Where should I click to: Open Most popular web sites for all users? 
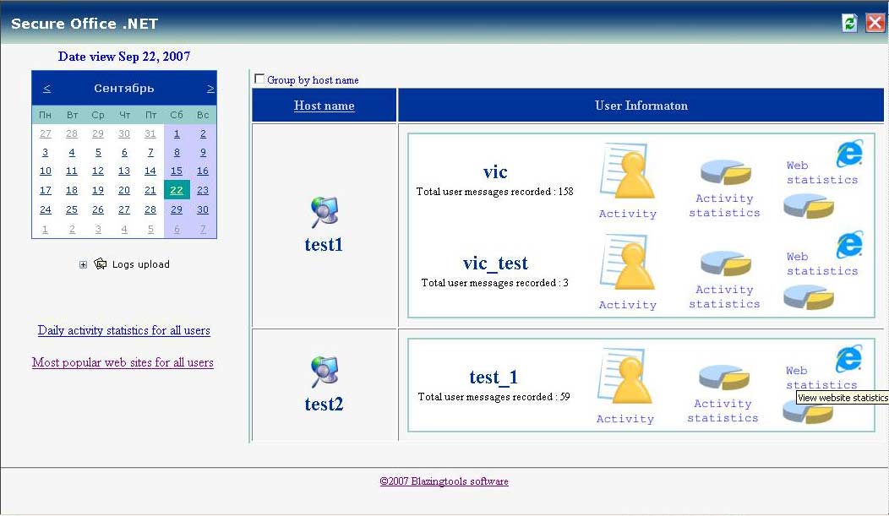pos(123,363)
